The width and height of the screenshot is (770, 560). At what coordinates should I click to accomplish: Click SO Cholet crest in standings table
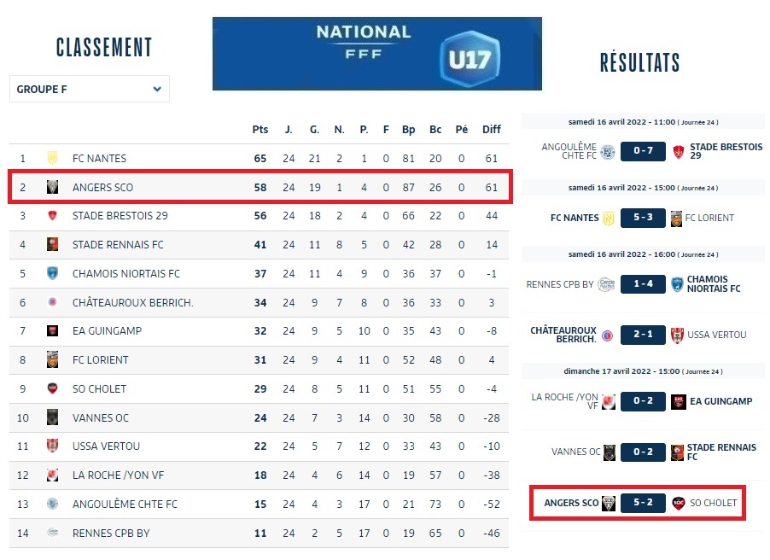click(x=52, y=388)
